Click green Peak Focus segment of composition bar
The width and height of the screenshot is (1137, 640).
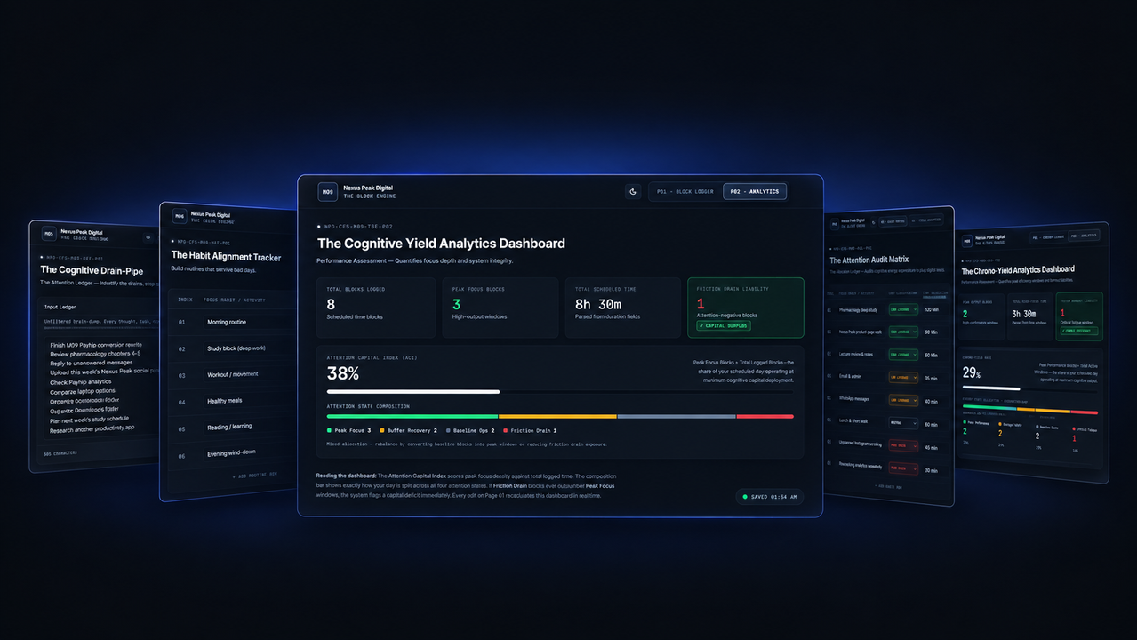click(x=412, y=416)
